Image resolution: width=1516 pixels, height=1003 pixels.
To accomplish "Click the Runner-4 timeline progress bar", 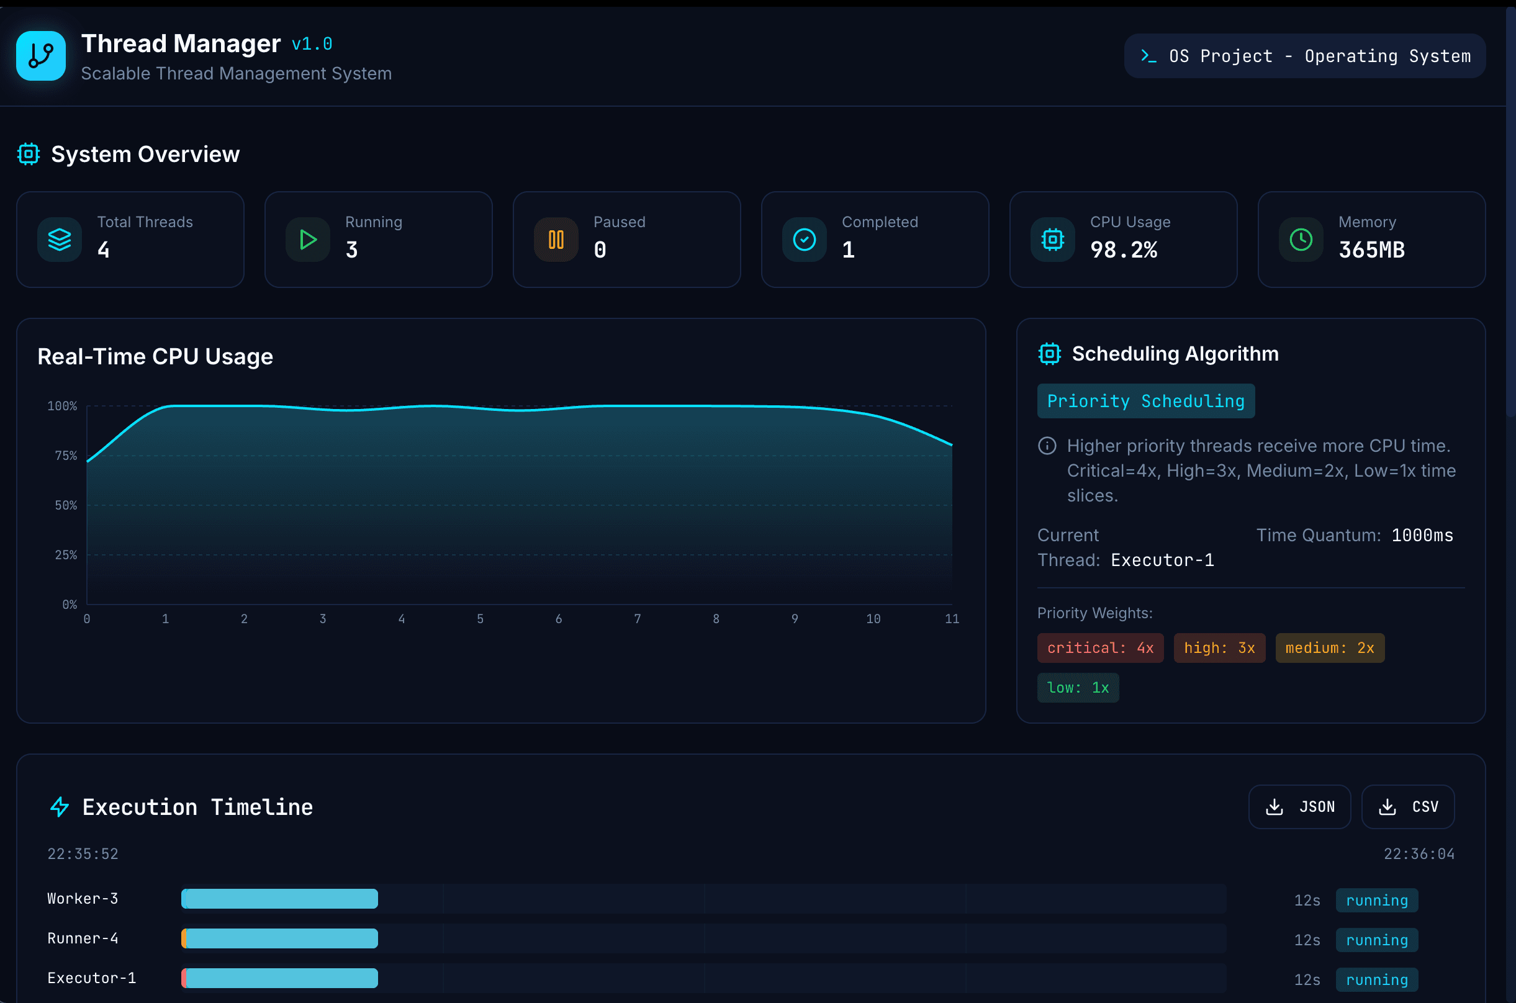I will (x=279, y=938).
